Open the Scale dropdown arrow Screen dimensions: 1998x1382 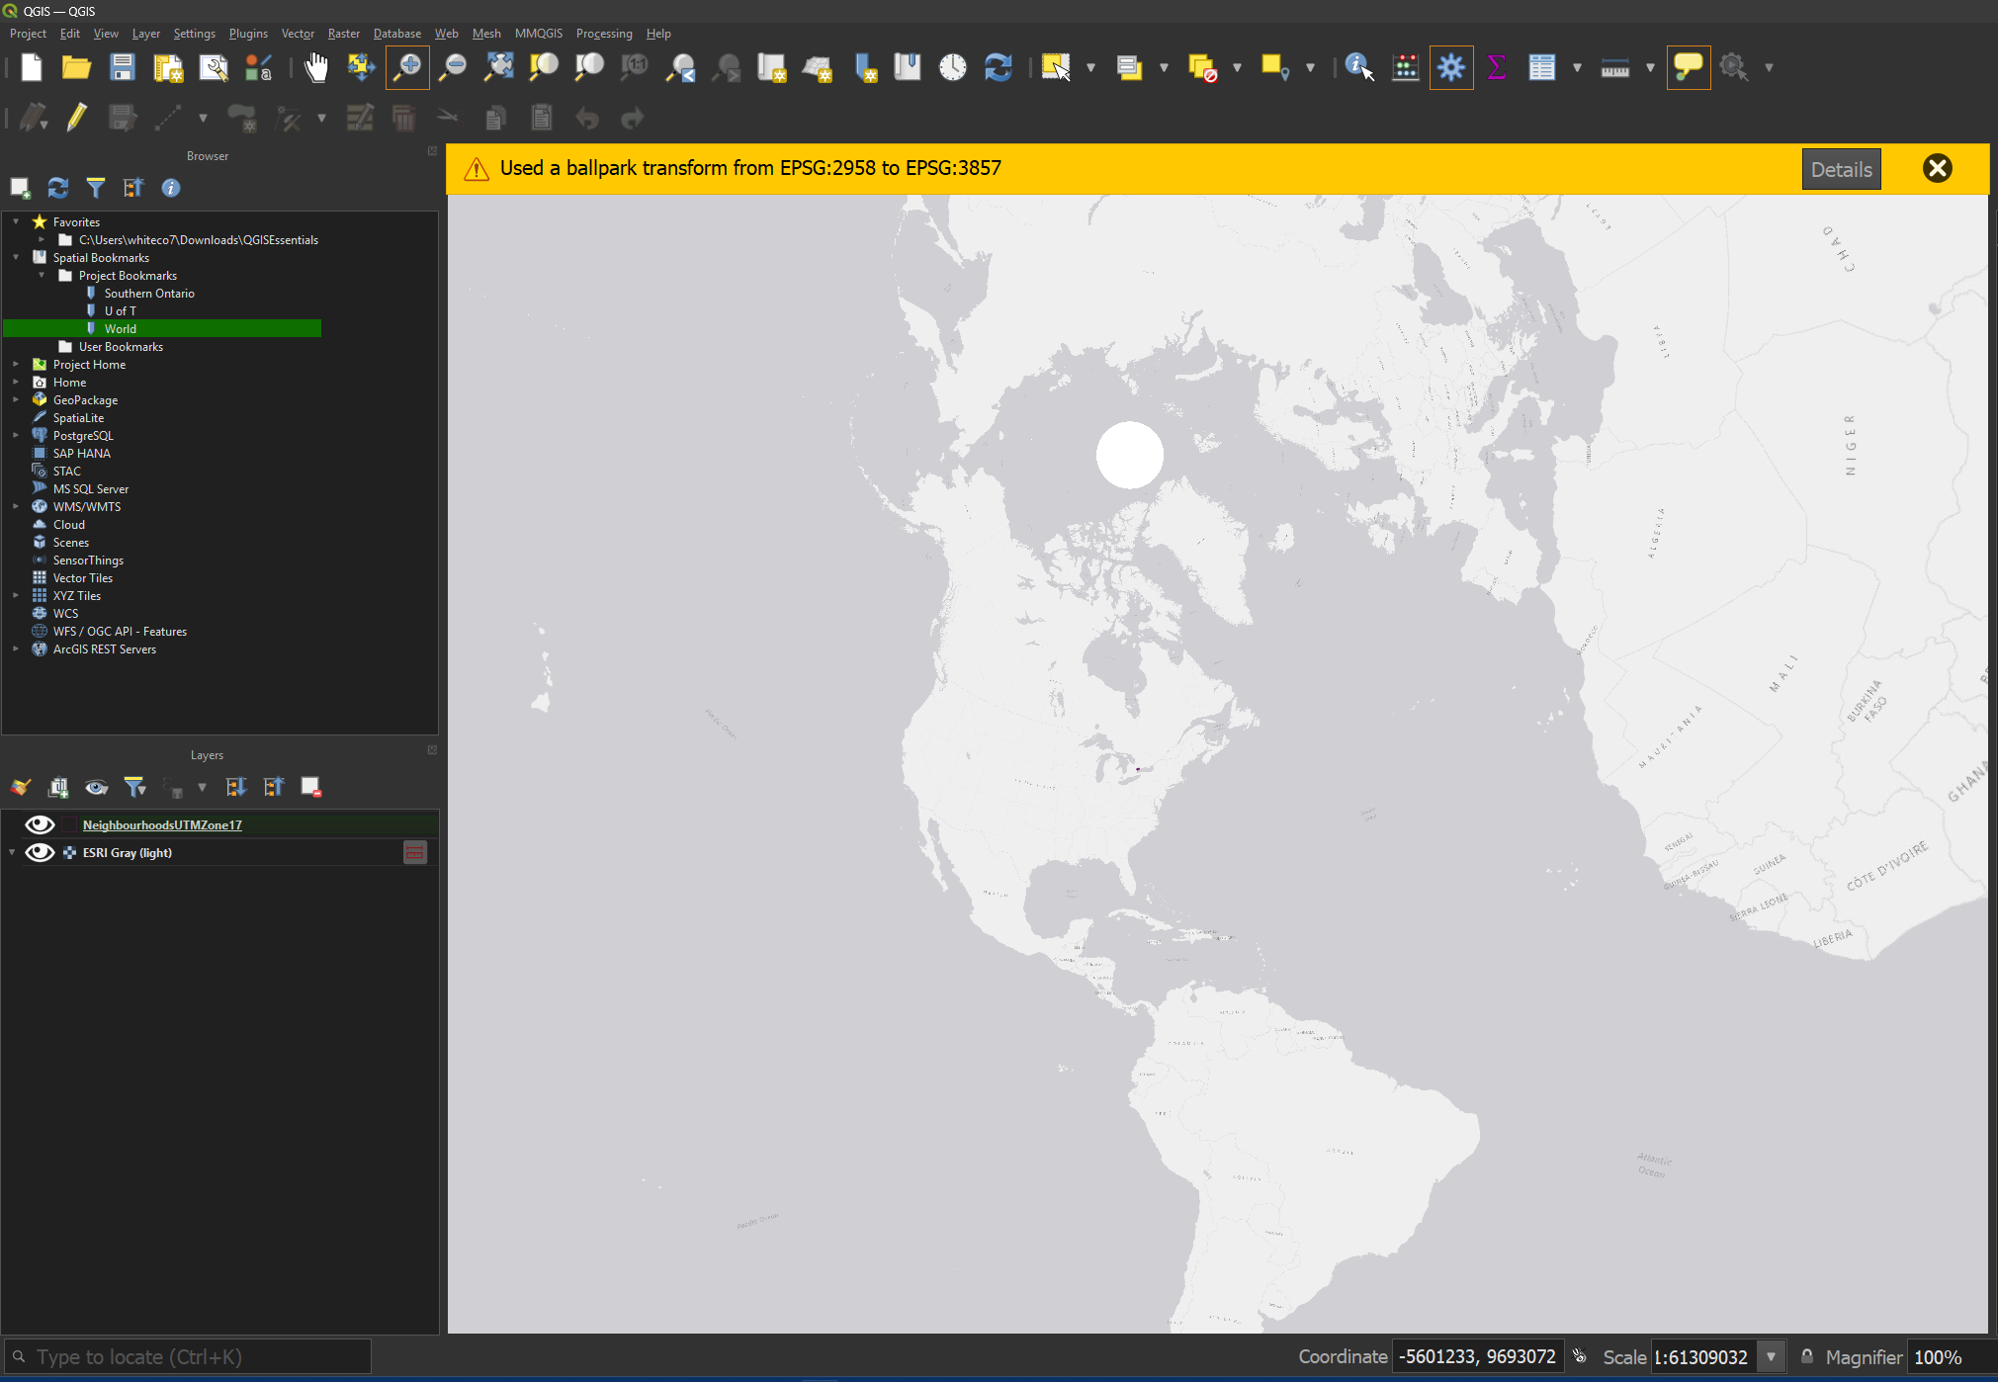point(1772,1356)
